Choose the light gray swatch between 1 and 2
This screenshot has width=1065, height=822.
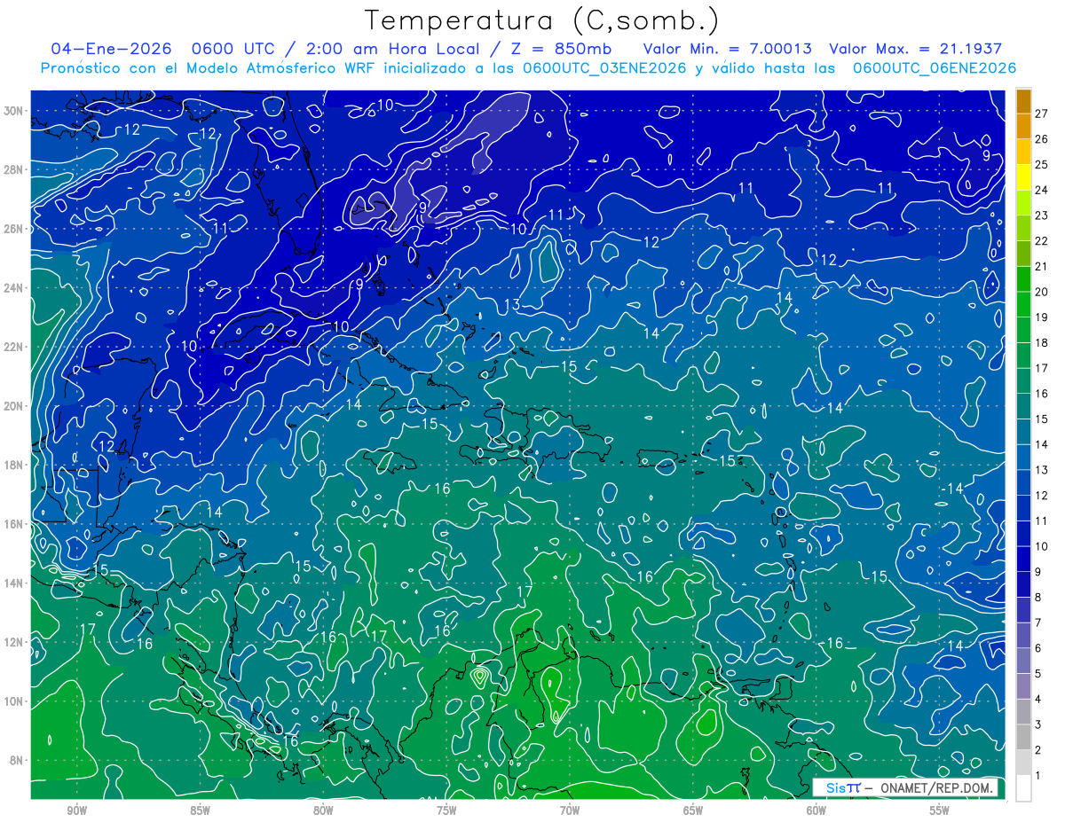(1023, 763)
